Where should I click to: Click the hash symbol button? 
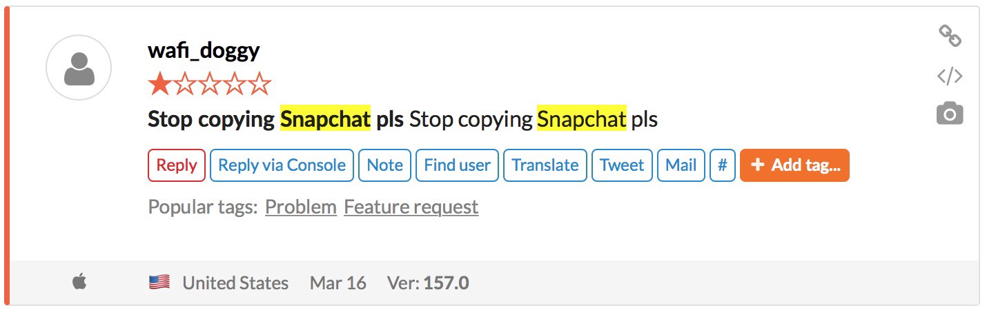(723, 165)
